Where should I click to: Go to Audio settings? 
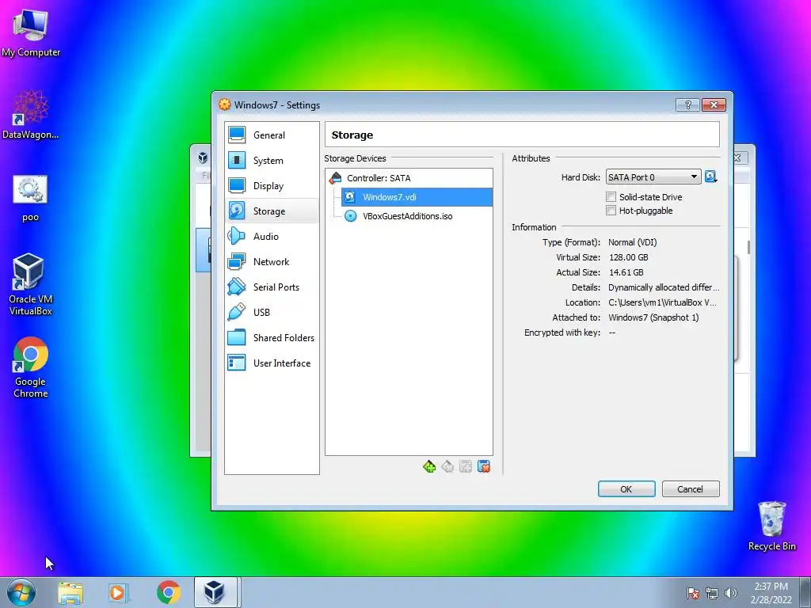(272, 236)
